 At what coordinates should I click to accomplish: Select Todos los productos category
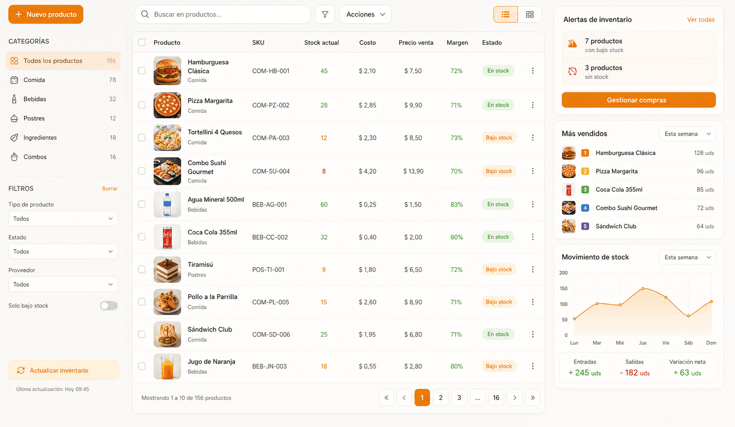tap(63, 61)
